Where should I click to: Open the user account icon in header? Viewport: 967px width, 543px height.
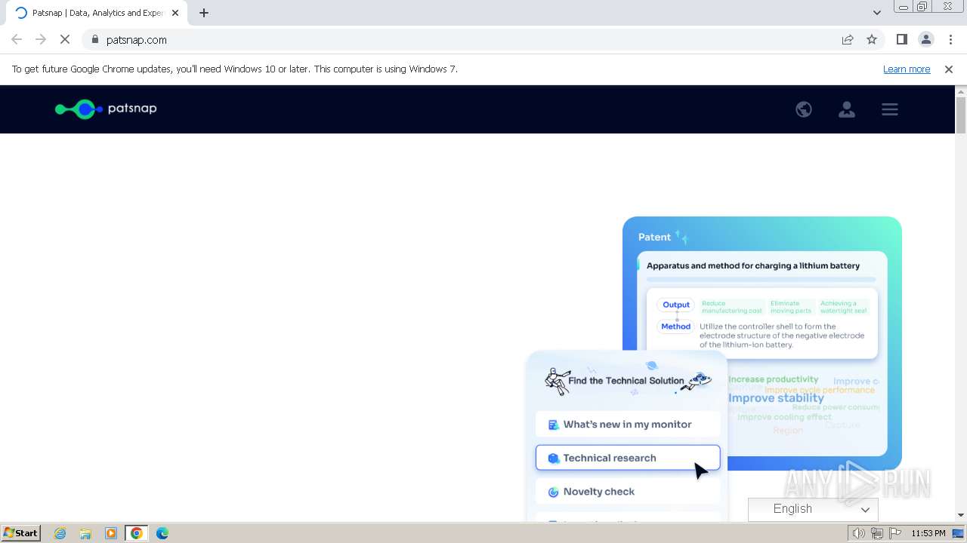tap(847, 109)
